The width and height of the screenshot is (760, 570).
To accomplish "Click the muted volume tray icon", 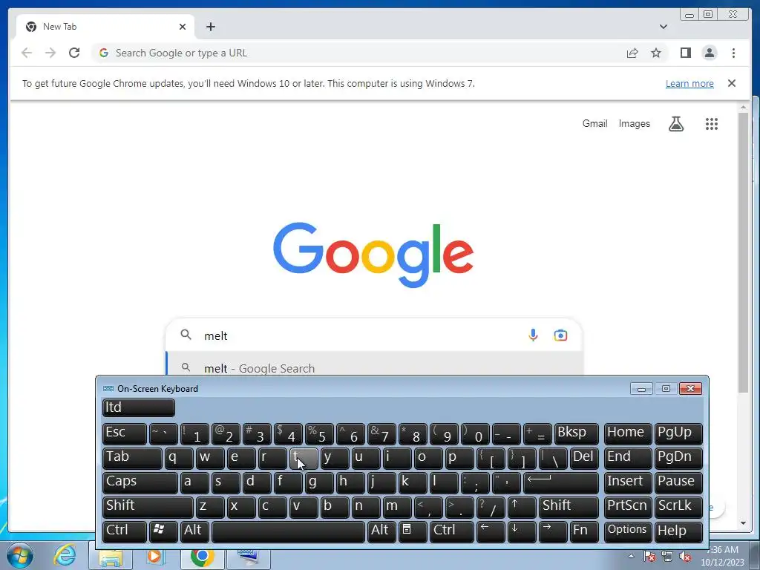I will [685, 557].
